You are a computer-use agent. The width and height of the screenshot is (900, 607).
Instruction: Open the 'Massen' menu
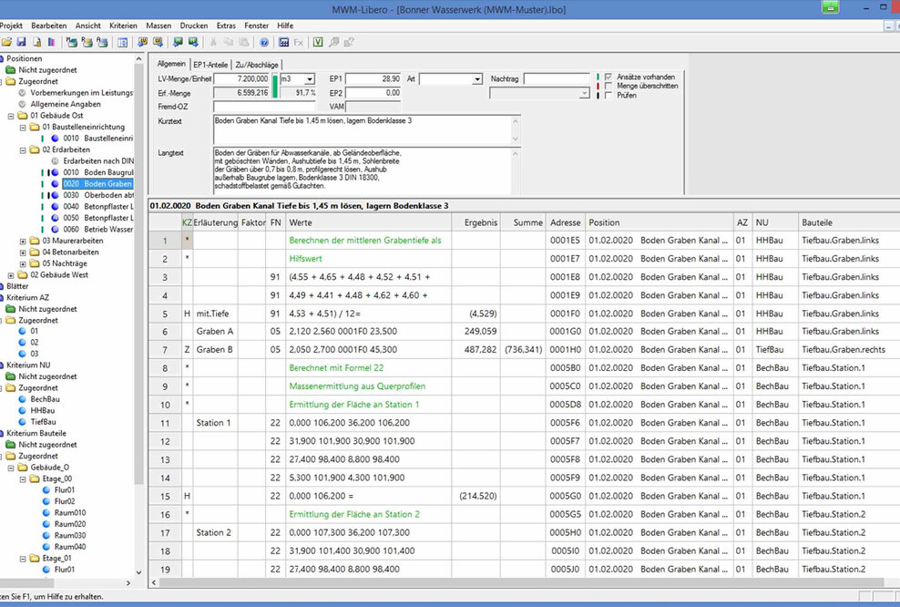coord(159,26)
